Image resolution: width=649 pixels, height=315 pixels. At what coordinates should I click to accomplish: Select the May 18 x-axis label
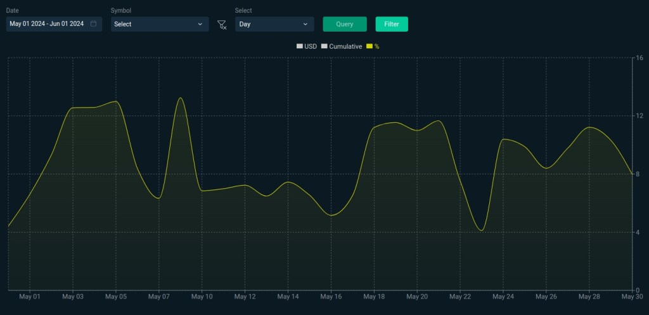pos(374,297)
